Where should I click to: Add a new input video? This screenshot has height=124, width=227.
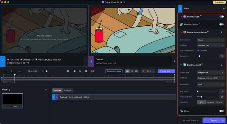coord(46,90)
